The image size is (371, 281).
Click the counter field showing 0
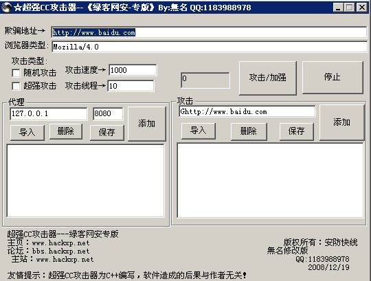205,80
